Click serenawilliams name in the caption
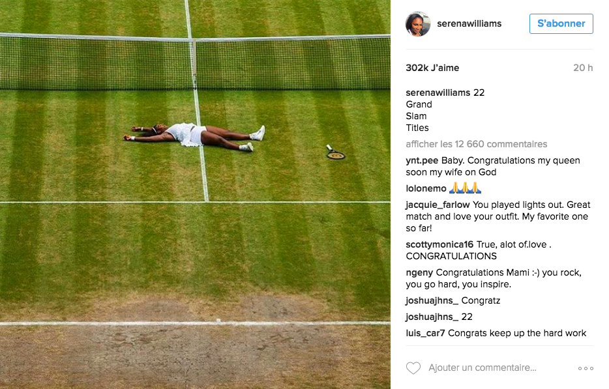Viewport: 609px width, 389px height. (438, 93)
